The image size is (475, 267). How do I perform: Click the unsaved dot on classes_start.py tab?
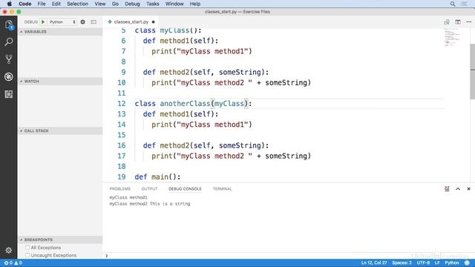[154, 22]
